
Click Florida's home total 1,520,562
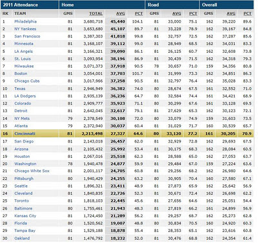point(93,223)
